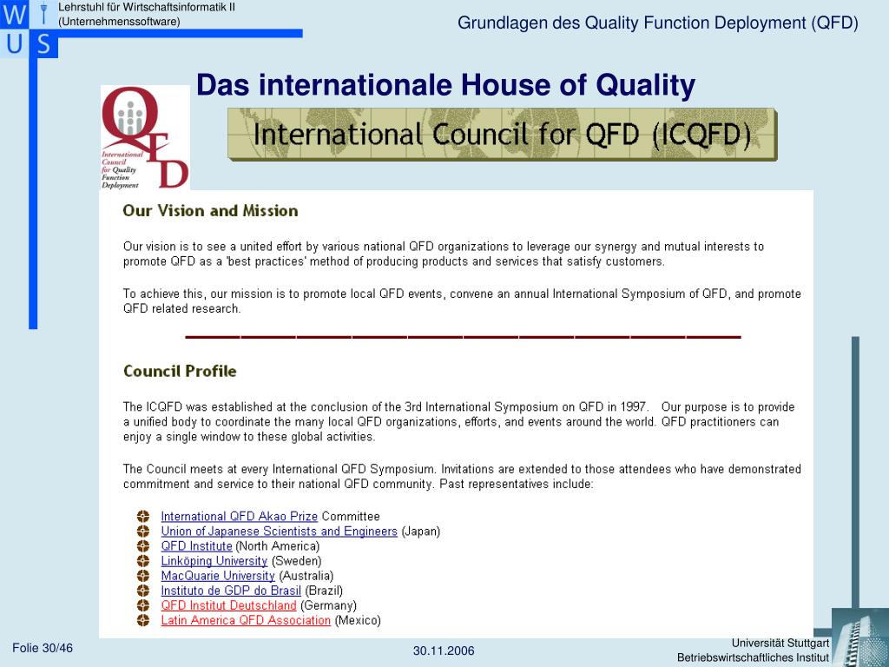
Task: Click the '(Japan)' country label
Action: (421, 532)
